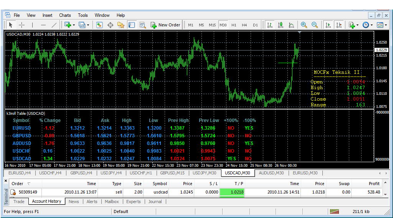This screenshot has height=218, width=393.
Task: Open the Data Window crosshair icon
Action: point(110,25)
